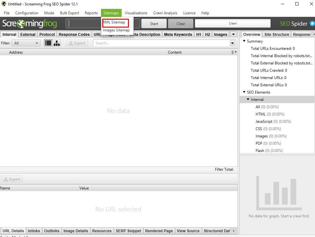The height and width of the screenshot is (237, 315).
Task: Click the Screaming Frog logo
Action: tap(30, 23)
